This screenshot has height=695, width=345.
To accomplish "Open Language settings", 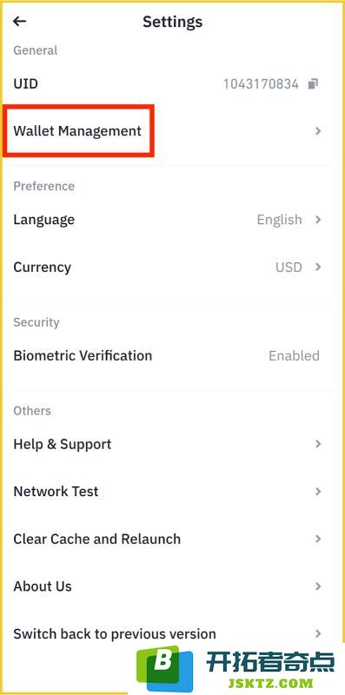I will click(x=172, y=220).
